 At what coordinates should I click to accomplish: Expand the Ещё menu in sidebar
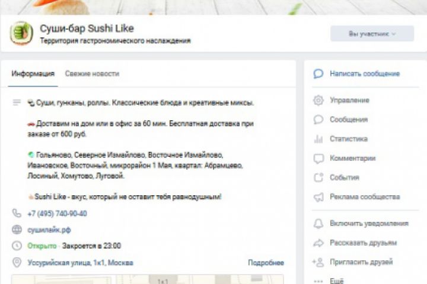pyautogui.click(x=336, y=281)
